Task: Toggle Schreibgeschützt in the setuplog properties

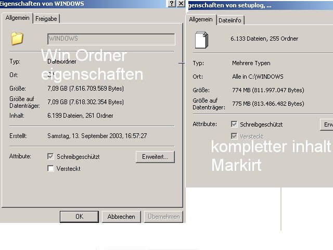Action: [234, 124]
